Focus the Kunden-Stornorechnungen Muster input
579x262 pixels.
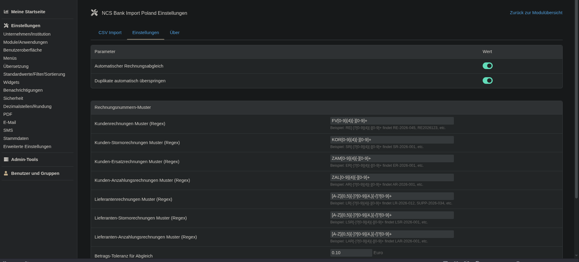pos(392,140)
